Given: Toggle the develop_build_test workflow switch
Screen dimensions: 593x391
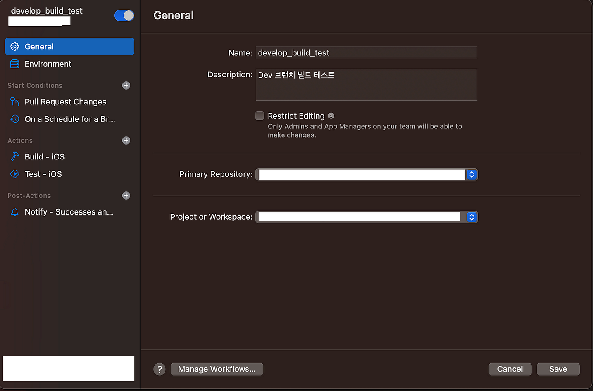Looking at the screenshot, I should point(124,15).
